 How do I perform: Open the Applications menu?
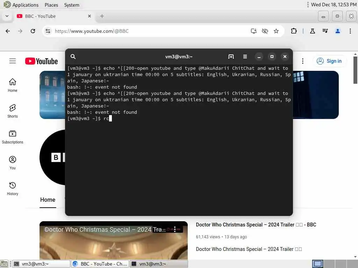[21, 5]
